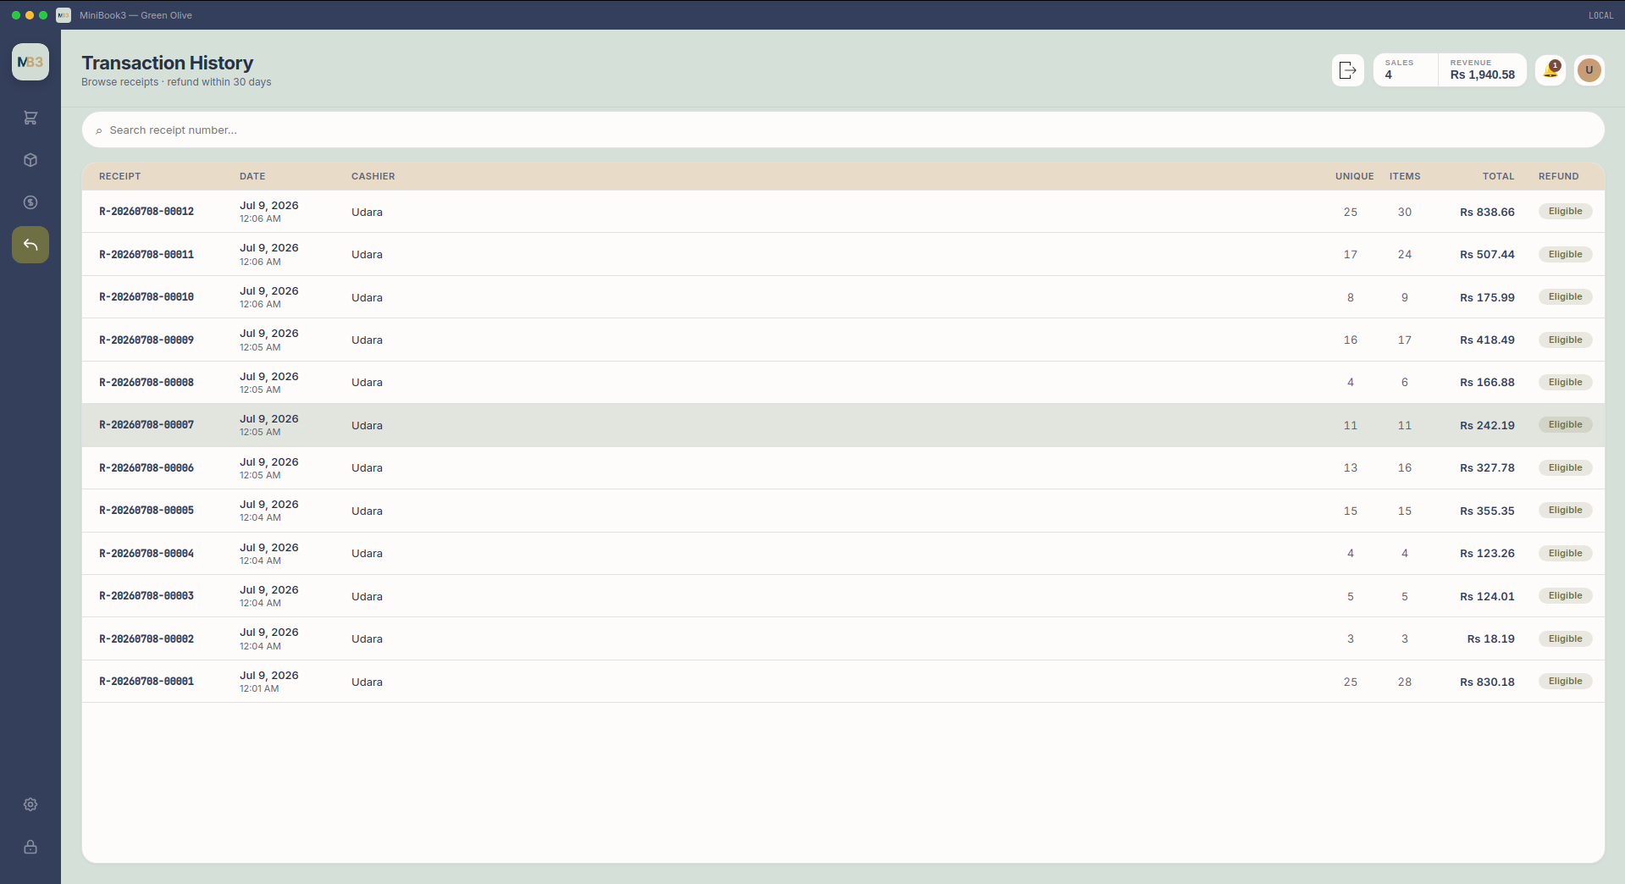Click total Rs 175.99
This screenshot has width=1625, height=884.
[1487, 297]
